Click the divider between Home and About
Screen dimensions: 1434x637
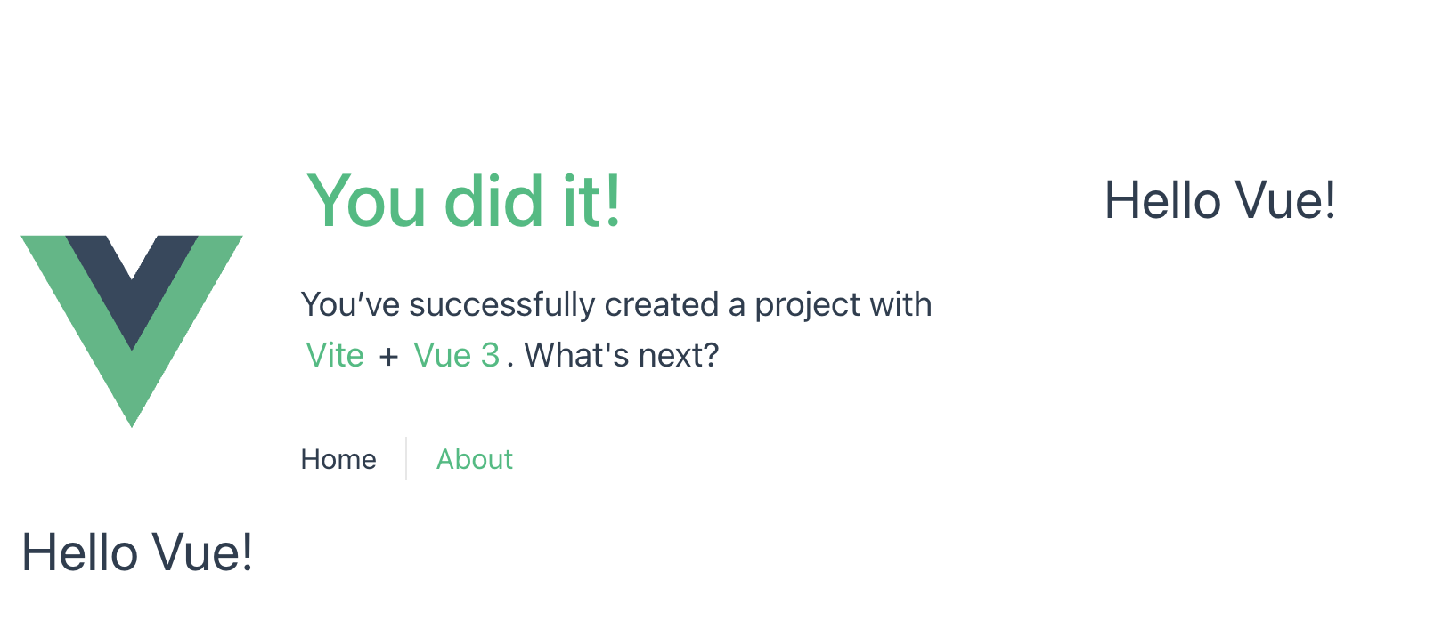coord(406,458)
